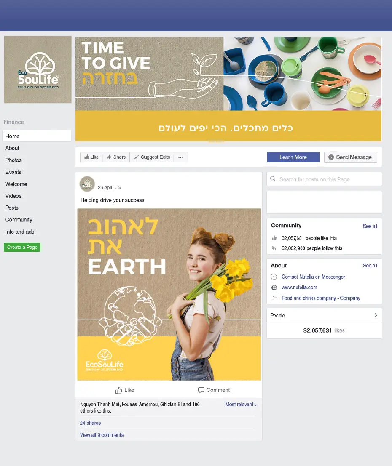
Task: Open the EcoSouLife profile picture thumbnail
Action: [x=38, y=69]
